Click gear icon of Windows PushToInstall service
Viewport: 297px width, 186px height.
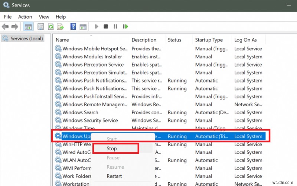tap(58, 96)
